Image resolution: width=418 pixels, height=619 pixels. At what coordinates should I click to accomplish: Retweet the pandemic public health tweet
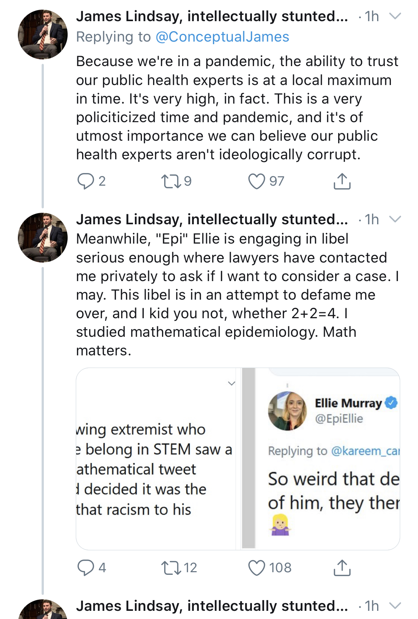tap(171, 181)
